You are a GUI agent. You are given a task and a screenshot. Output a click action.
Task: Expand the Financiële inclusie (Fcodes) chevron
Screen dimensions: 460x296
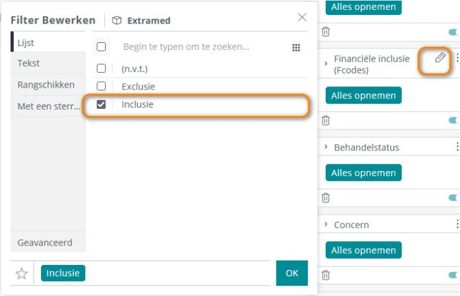pyautogui.click(x=326, y=63)
